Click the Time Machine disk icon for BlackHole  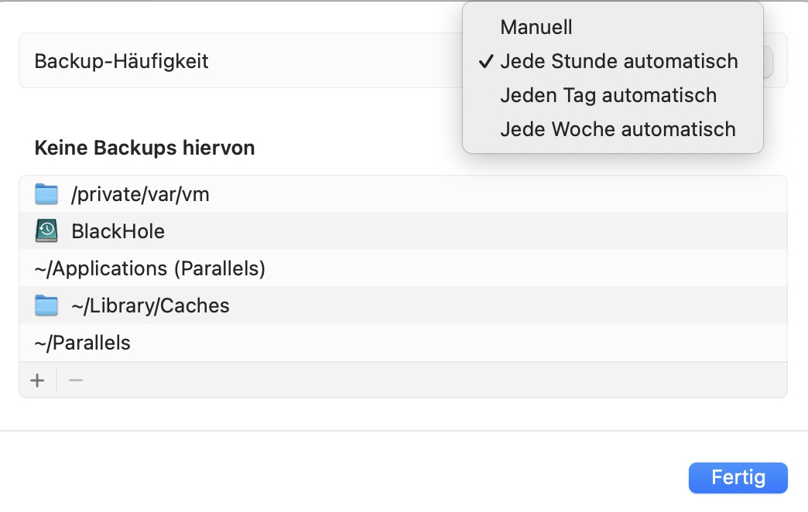(46, 230)
